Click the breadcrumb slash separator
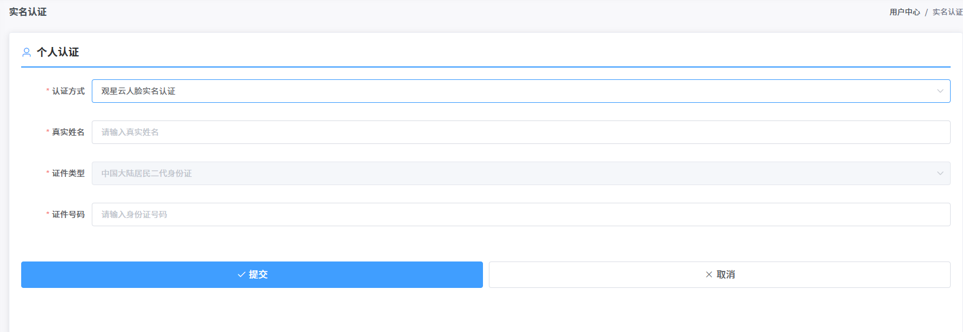Image resolution: width=963 pixels, height=332 pixels. click(926, 12)
